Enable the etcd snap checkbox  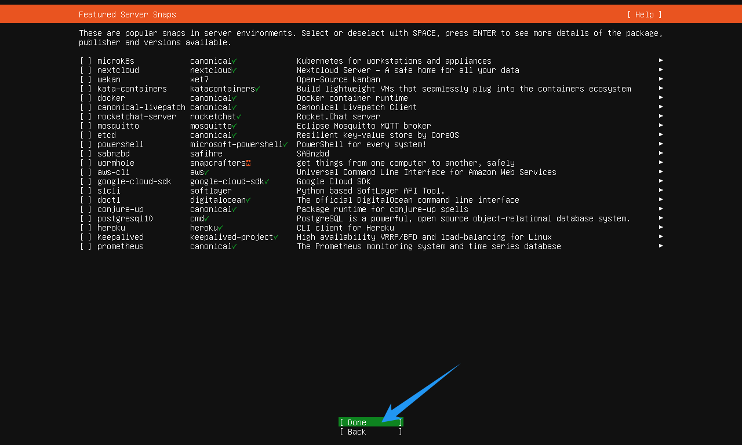(x=86, y=135)
